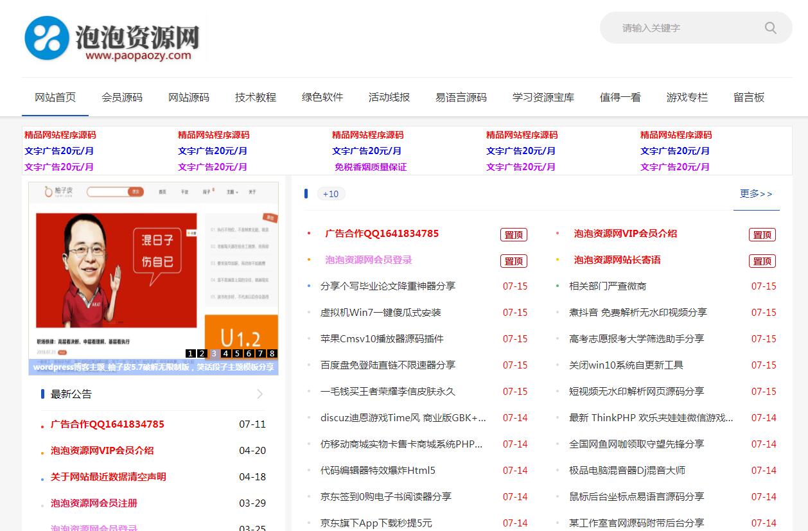
Task: Open 京东旗下App下载秒提5元 article
Action: pos(376,523)
